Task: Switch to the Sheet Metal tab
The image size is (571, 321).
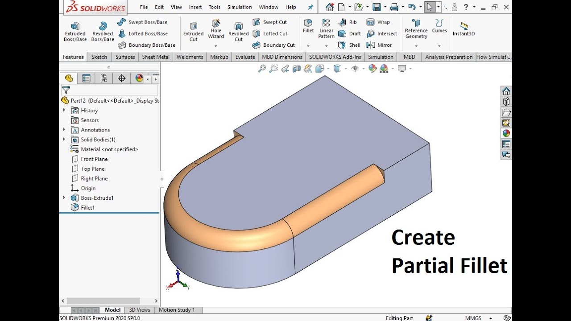Action: (x=156, y=57)
